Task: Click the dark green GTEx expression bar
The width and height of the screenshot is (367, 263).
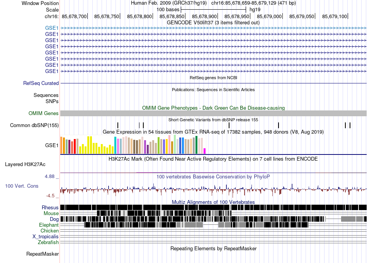Action: [x=197, y=145]
